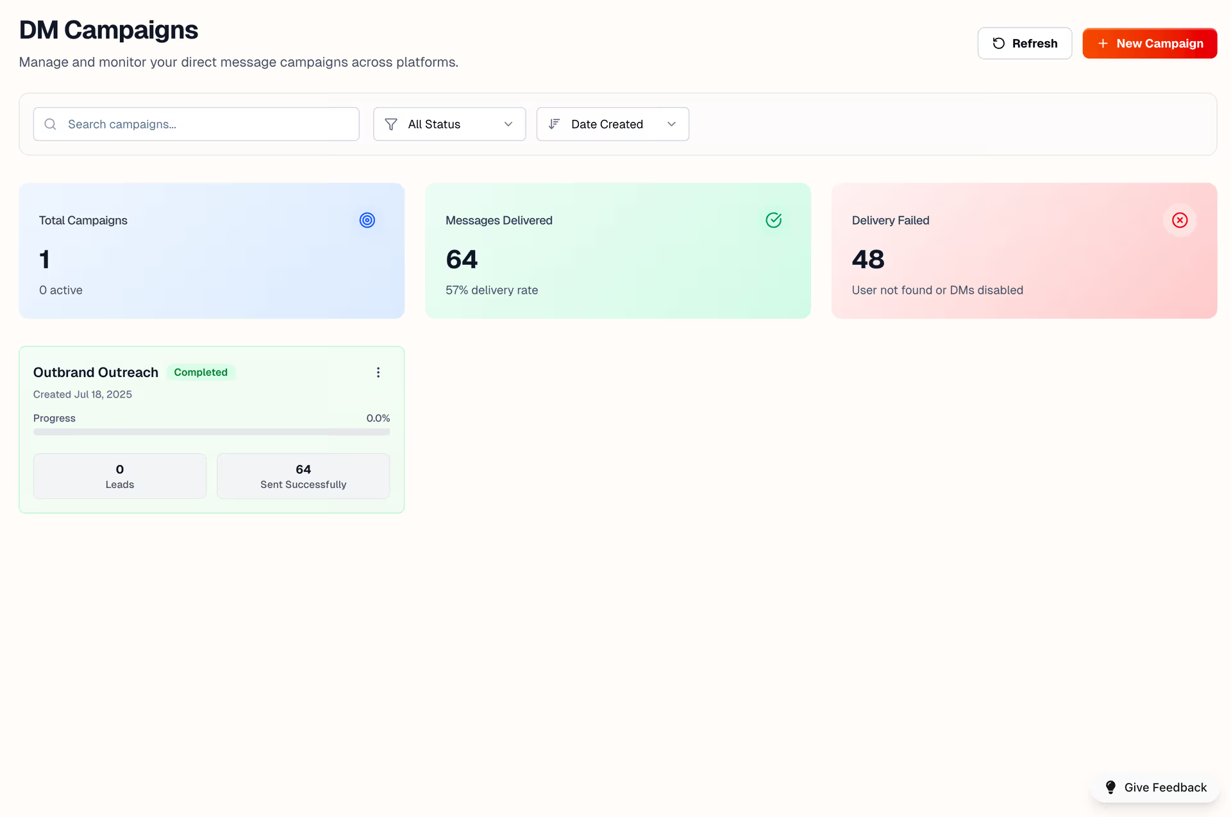Click the magnifier icon in the search box
Screen dimensions: 1231x817
(50, 124)
